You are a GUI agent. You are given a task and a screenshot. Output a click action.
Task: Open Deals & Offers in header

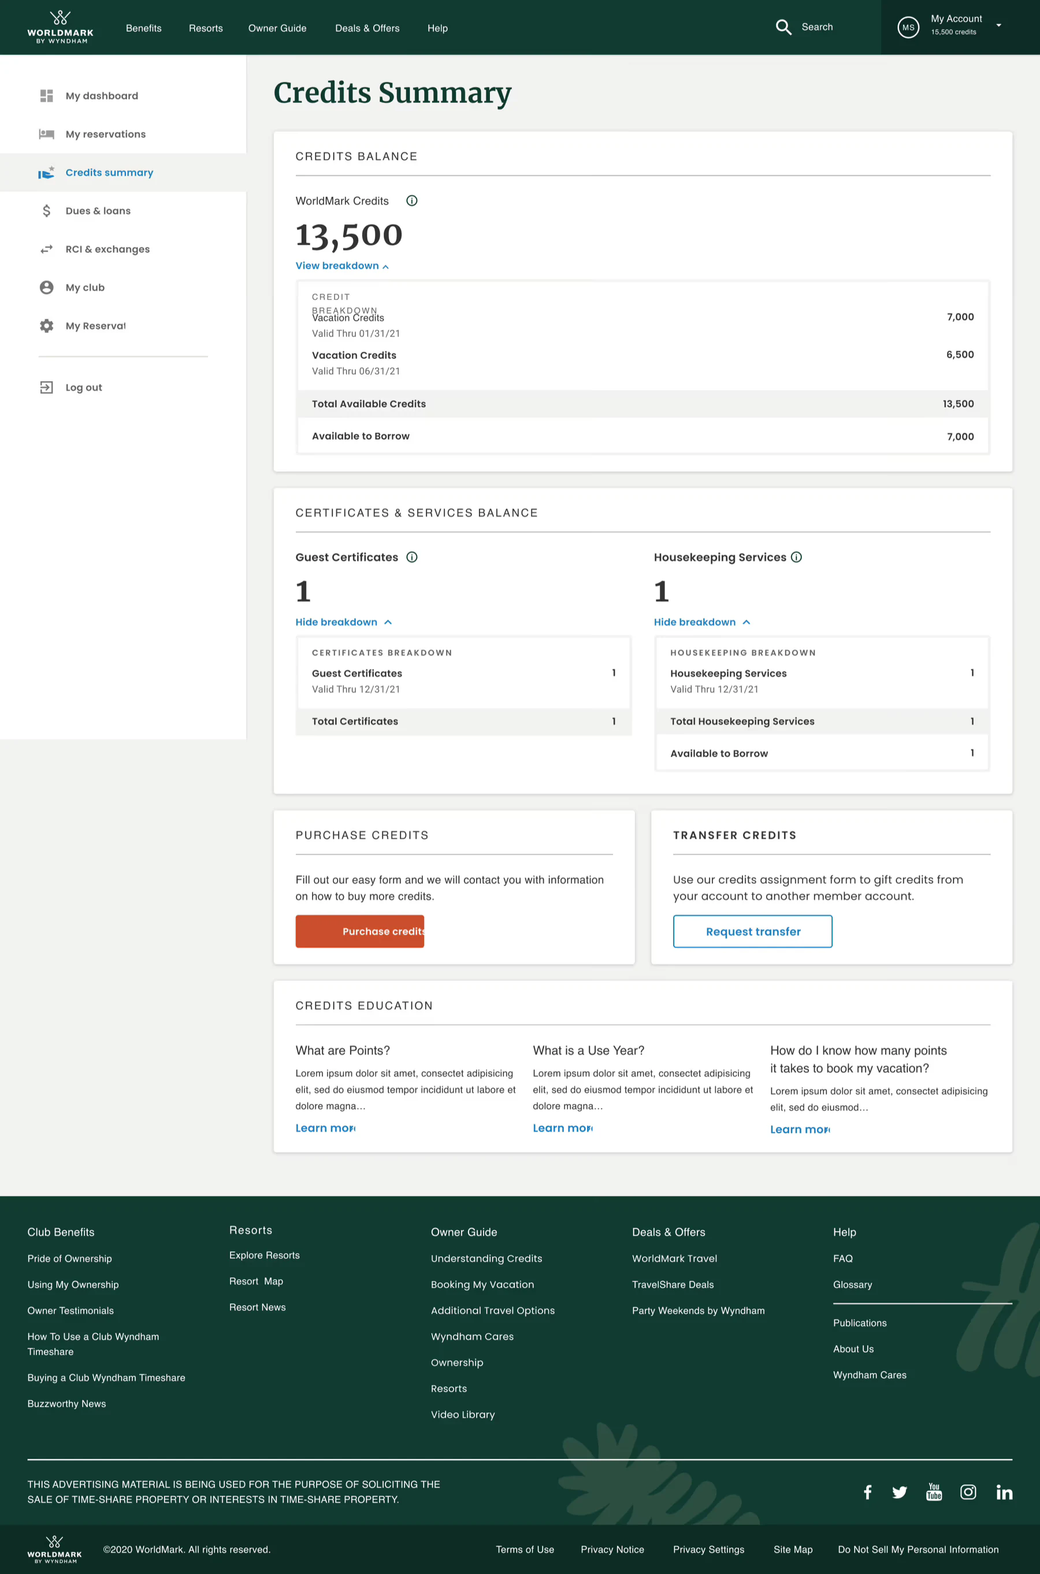click(367, 28)
